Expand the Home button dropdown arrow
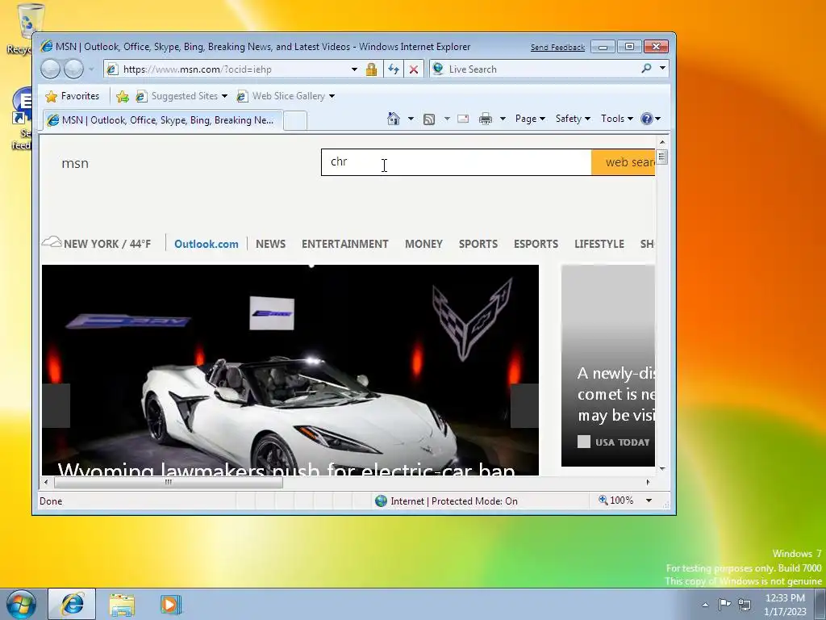This screenshot has width=826, height=620. (x=411, y=119)
